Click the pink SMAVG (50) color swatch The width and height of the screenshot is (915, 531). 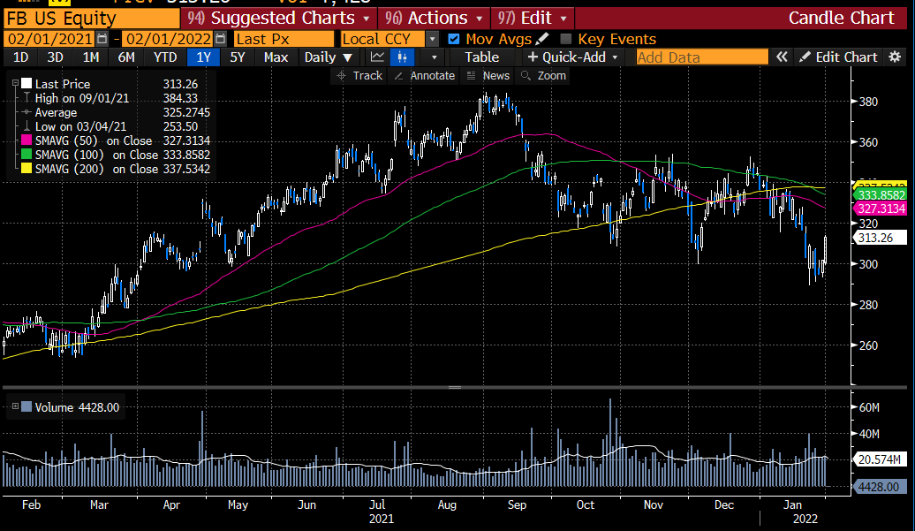pyautogui.click(x=25, y=140)
